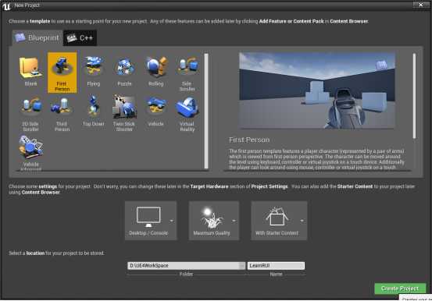Screen dimensions: 432x301
Task: Click the Create Project button
Action: (400, 289)
